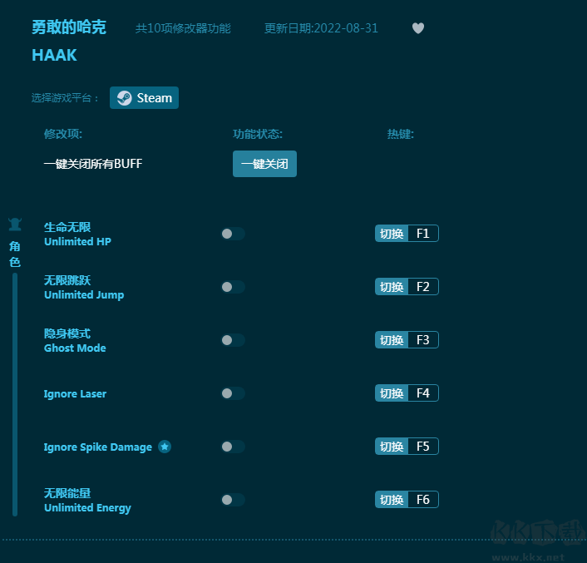587x563 pixels.
Task: Click the Steam logo icon
Action: pyautogui.click(x=124, y=98)
